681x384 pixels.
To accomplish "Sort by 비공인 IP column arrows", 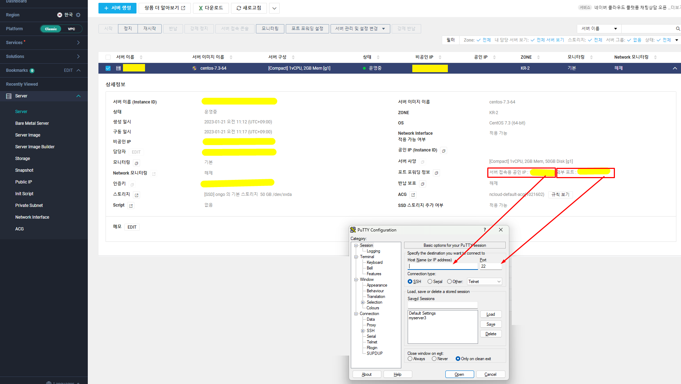I will [x=440, y=57].
